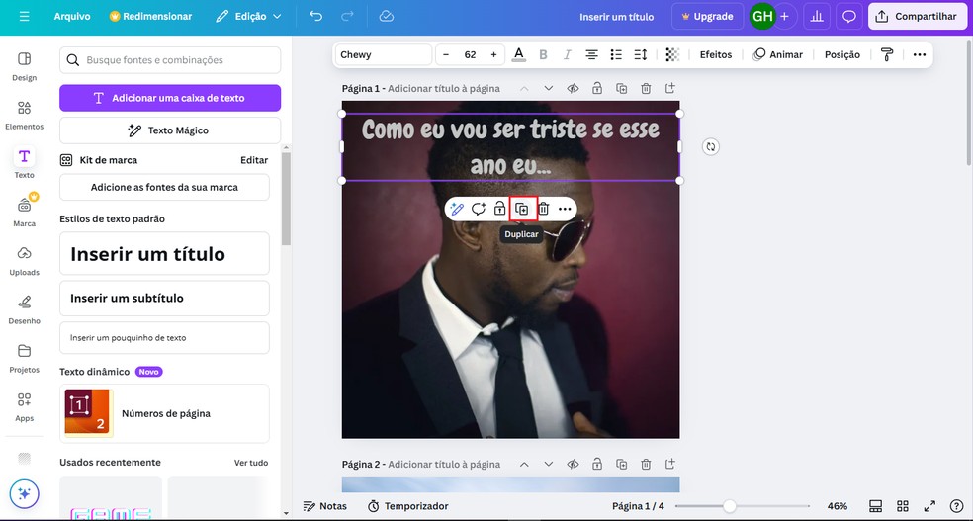This screenshot has height=521, width=973.
Task: Open more options in the floating toolbar
Action: (565, 209)
